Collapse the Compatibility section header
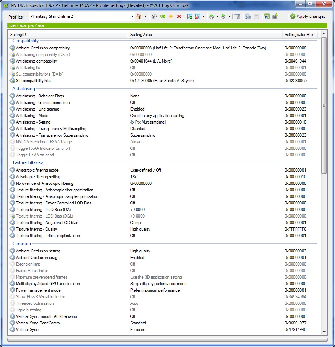 [25, 41]
